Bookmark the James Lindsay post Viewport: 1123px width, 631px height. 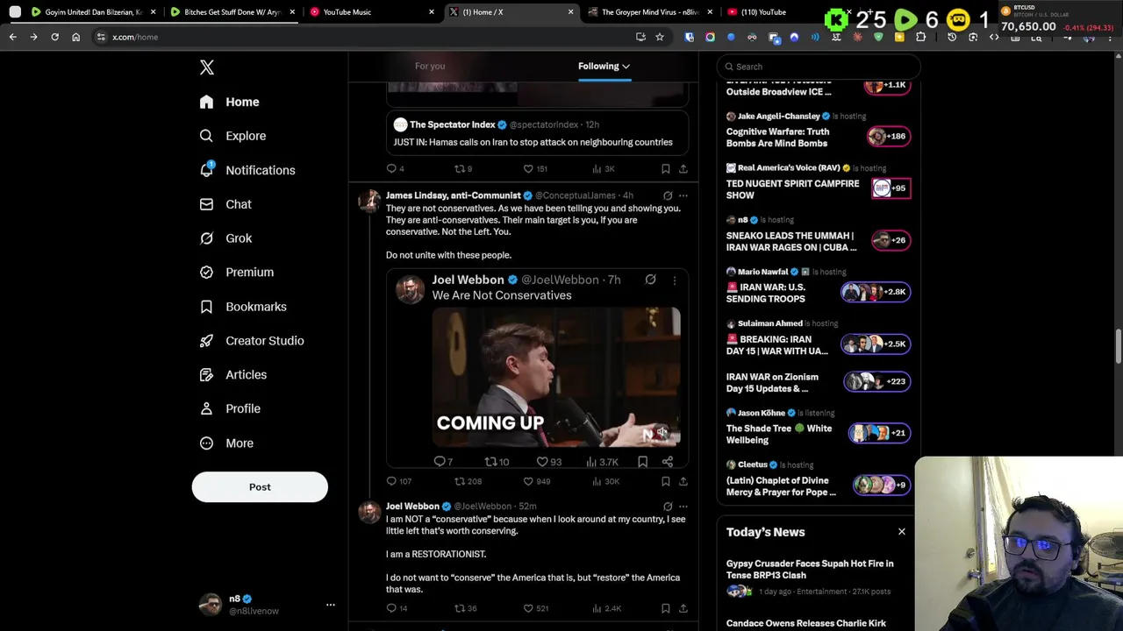click(665, 481)
